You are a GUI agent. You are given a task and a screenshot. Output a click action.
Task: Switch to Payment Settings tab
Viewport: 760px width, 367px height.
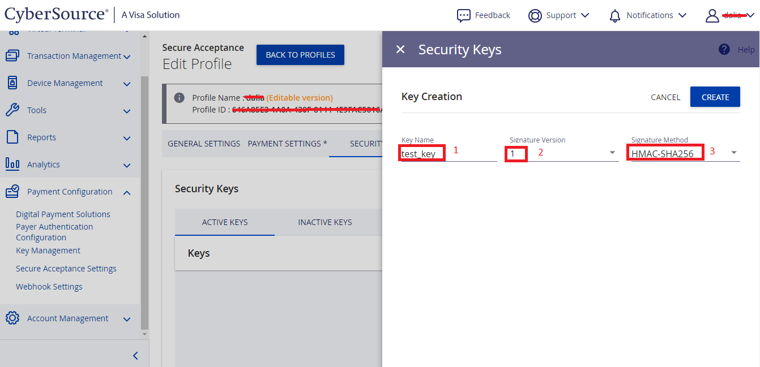[287, 144]
